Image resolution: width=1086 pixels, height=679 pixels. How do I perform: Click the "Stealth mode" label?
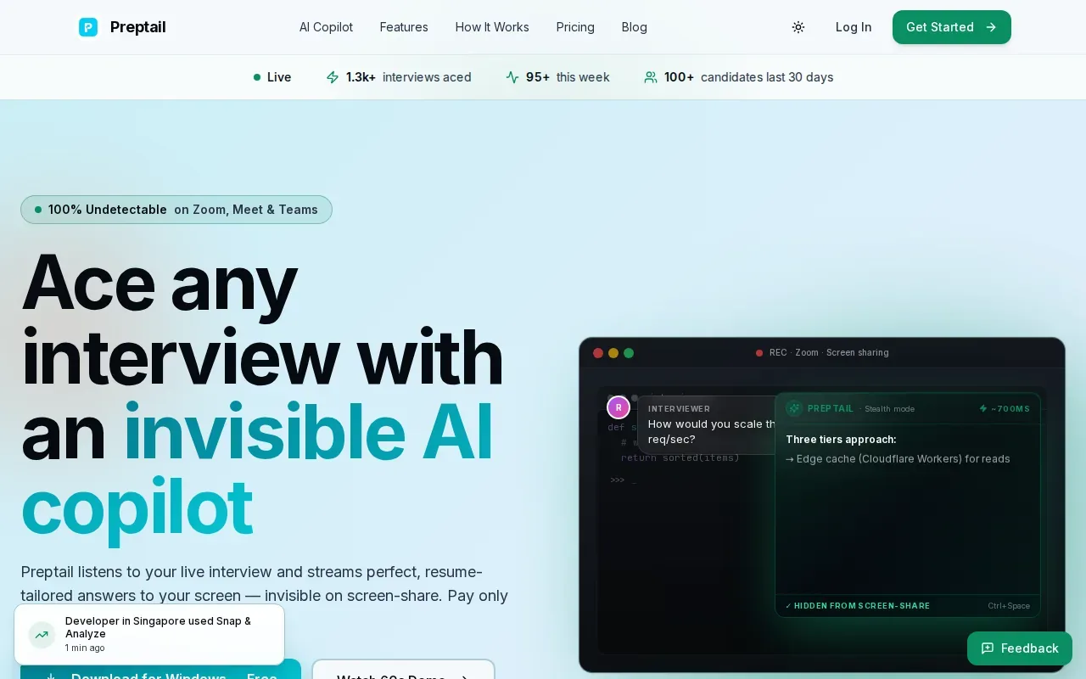[x=889, y=409]
